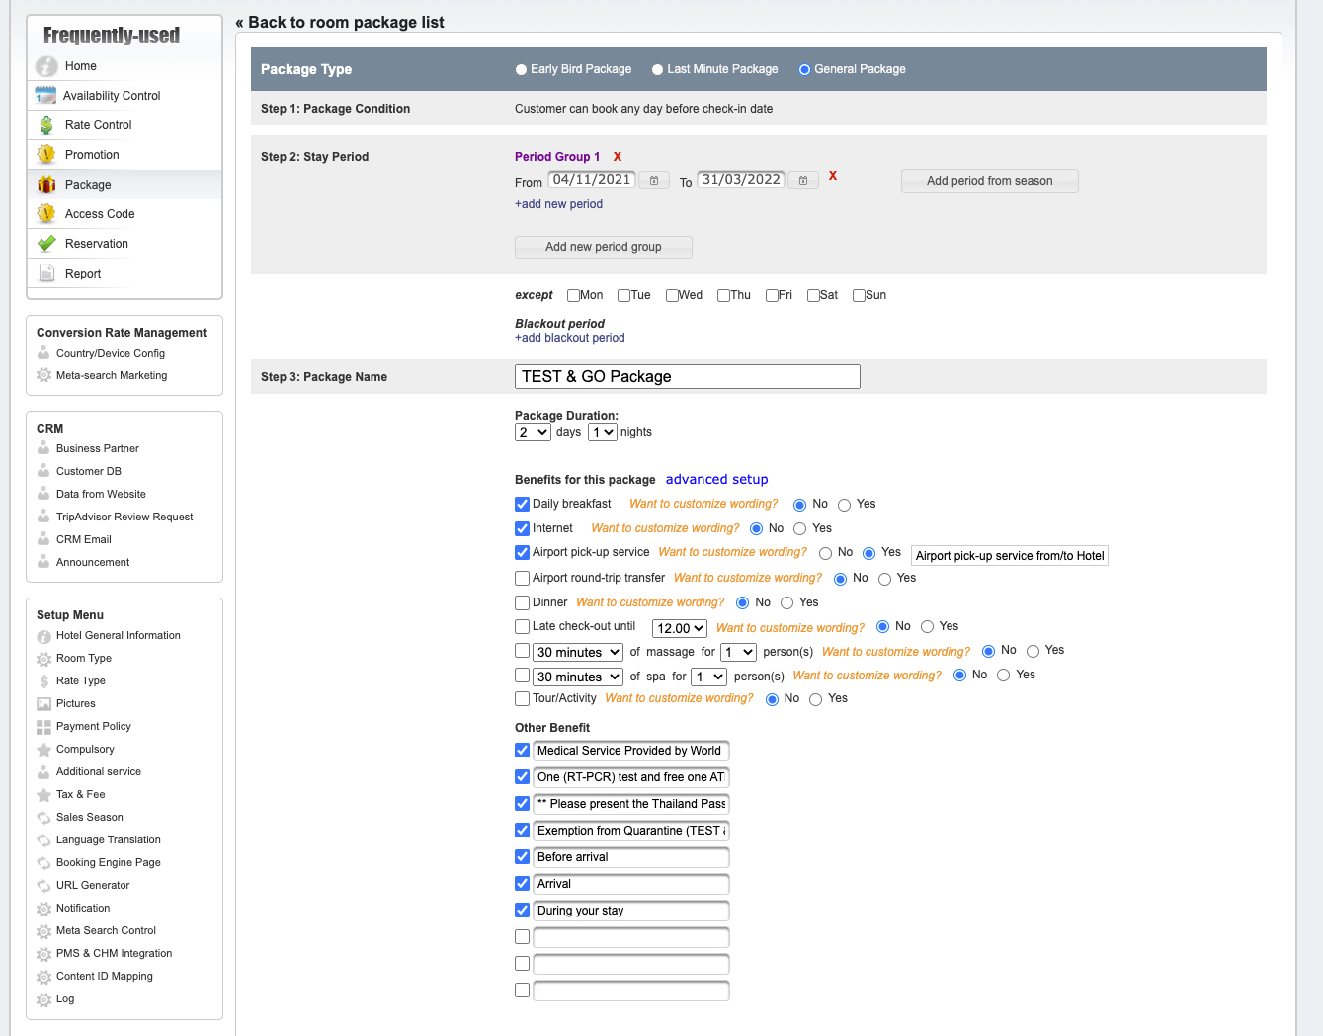This screenshot has width=1323, height=1036.
Task: Open the To date calendar picker
Action: (803, 181)
